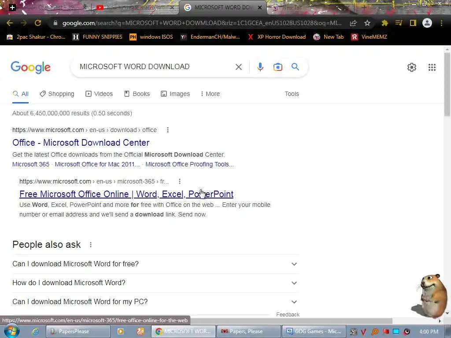Open the share page icon in address bar
This screenshot has width=451, height=338.
(353, 23)
